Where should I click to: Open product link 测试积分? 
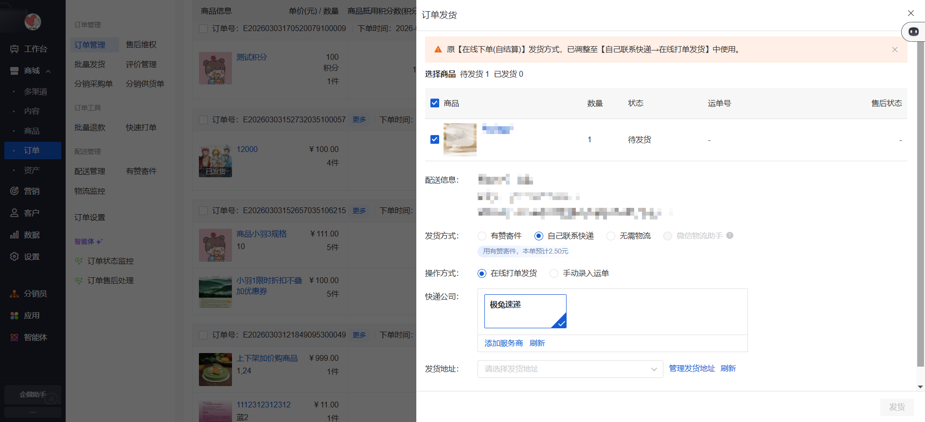tap(251, 57)
